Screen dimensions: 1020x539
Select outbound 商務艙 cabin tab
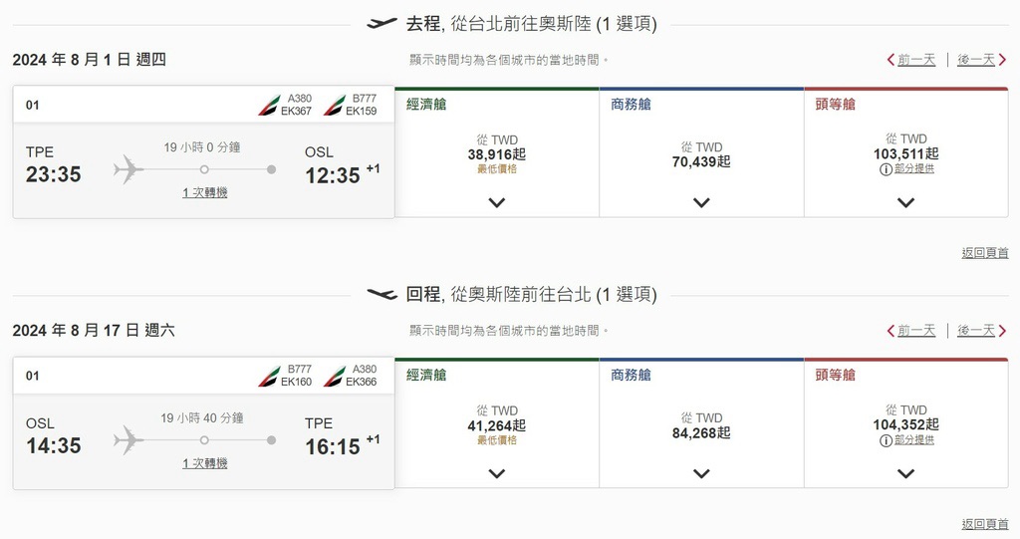coord(631,105)
